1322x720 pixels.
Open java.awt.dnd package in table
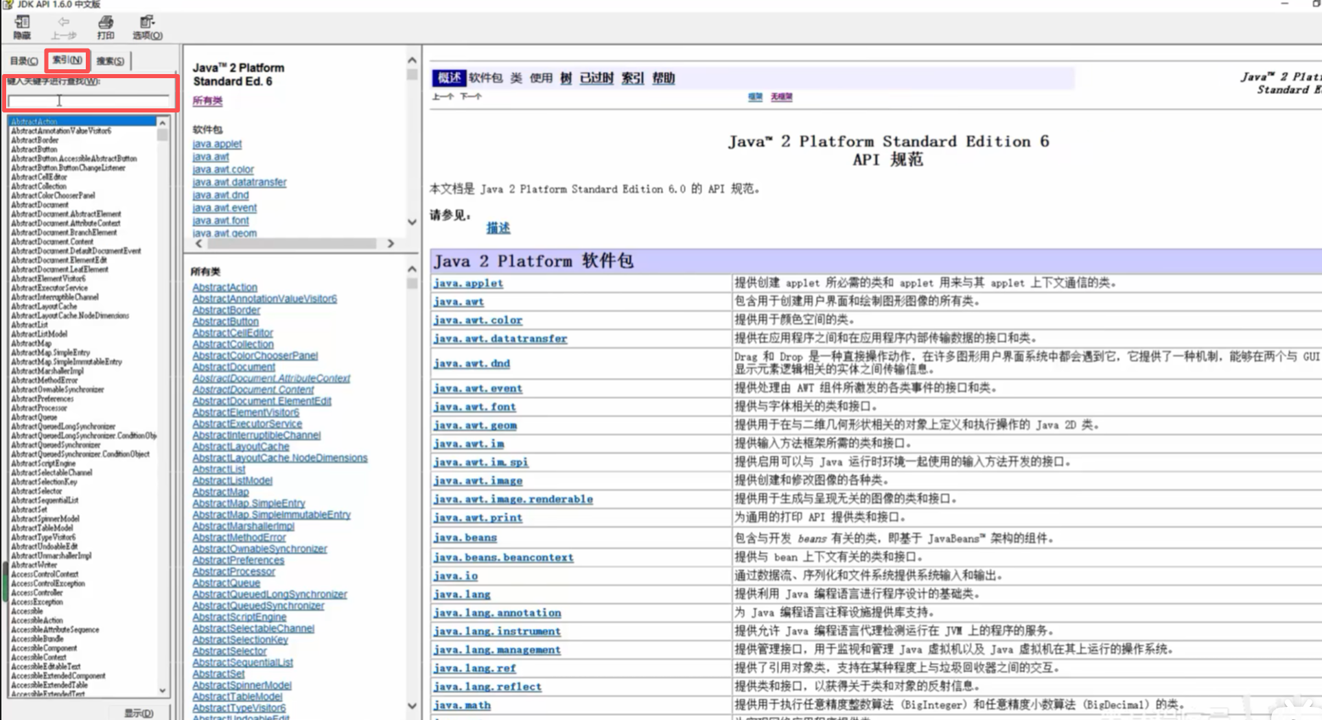click(472, 363)
